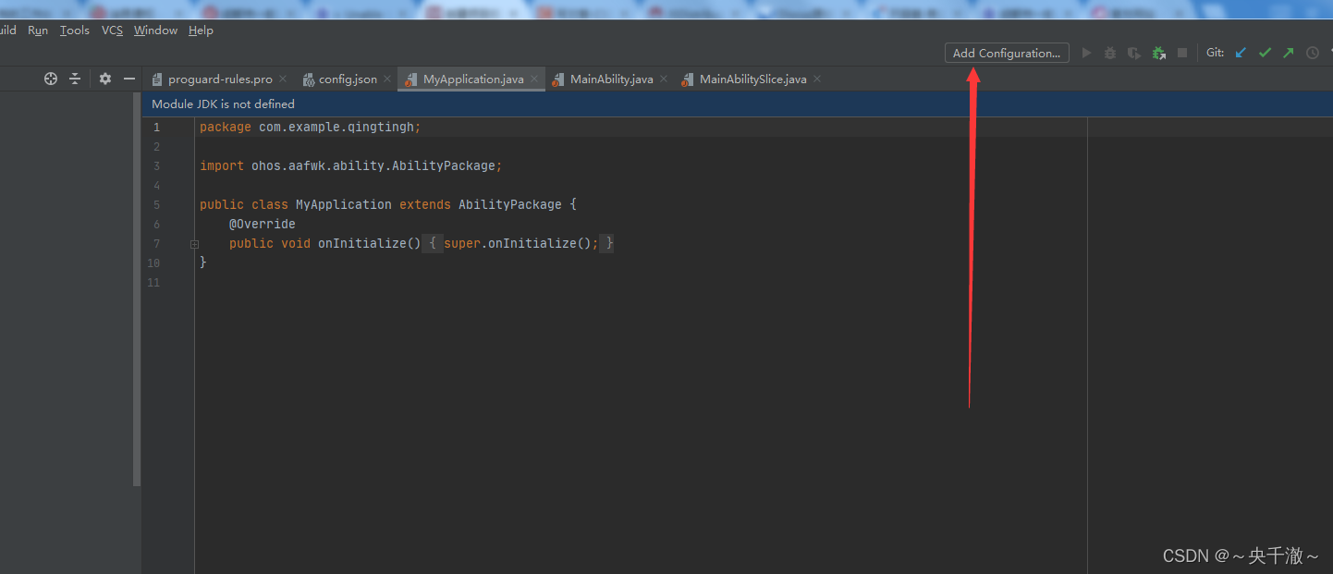Open the VCS menu
The height and width of the screenshot is (574, 1333).
(x=112, y=31)
